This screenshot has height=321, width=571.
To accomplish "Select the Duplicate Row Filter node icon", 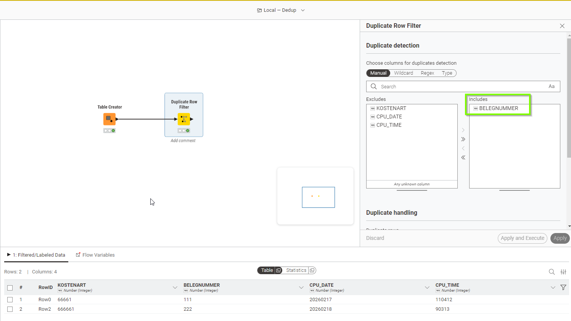I will [184, 119].
